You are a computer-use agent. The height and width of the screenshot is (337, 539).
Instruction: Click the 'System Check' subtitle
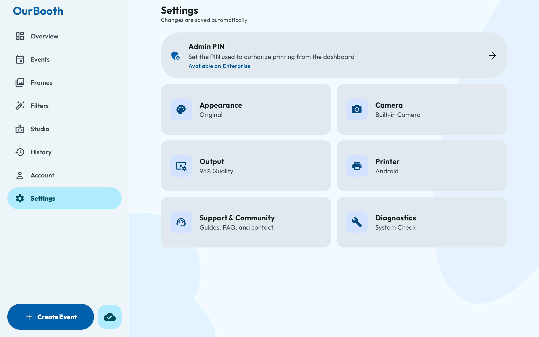point(395,227)
